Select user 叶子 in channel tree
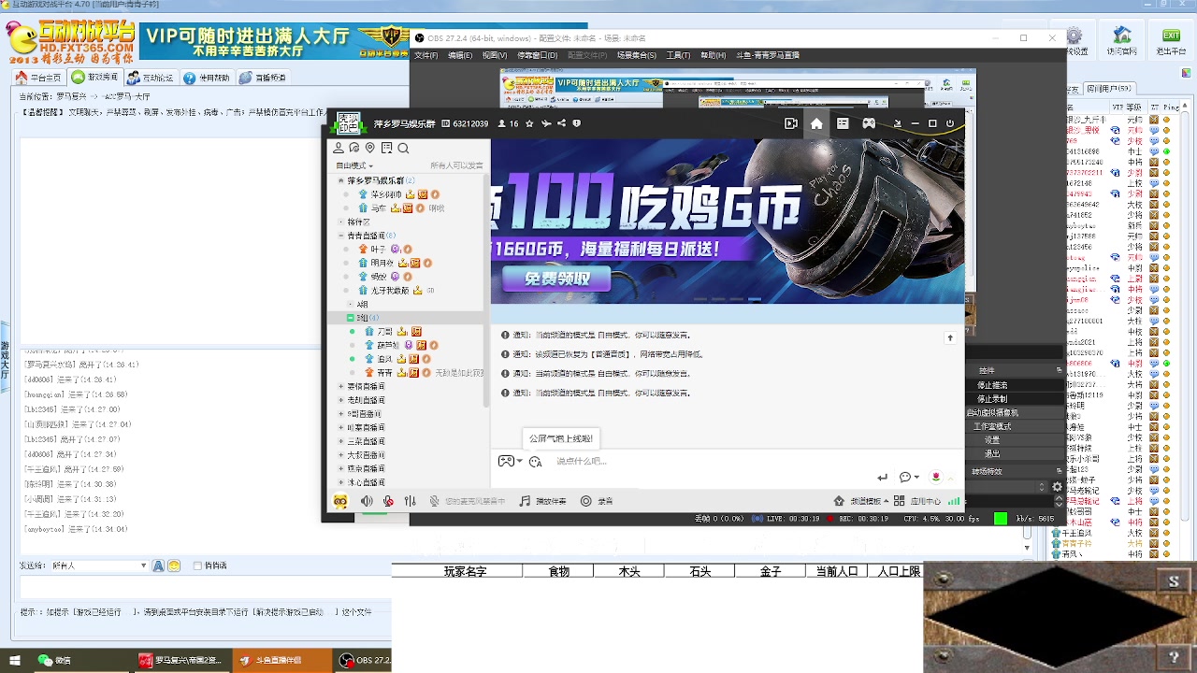Viewport: 1197px width, 673px height. [378, 250]
